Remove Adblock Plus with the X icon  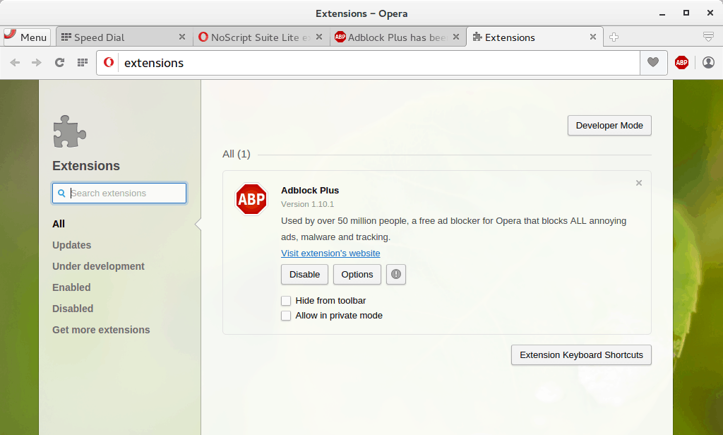638,183
